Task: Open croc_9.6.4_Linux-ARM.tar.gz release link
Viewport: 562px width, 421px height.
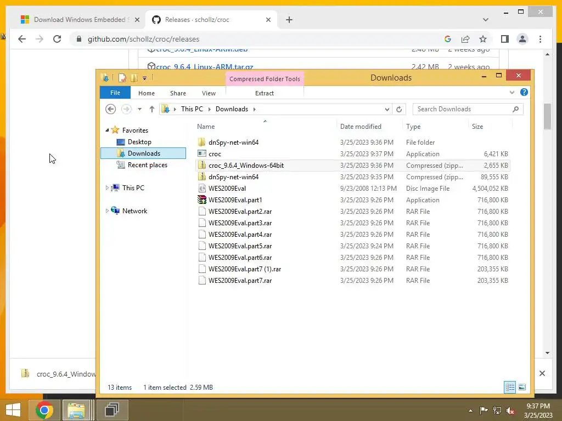Action: tap(205, 67)
